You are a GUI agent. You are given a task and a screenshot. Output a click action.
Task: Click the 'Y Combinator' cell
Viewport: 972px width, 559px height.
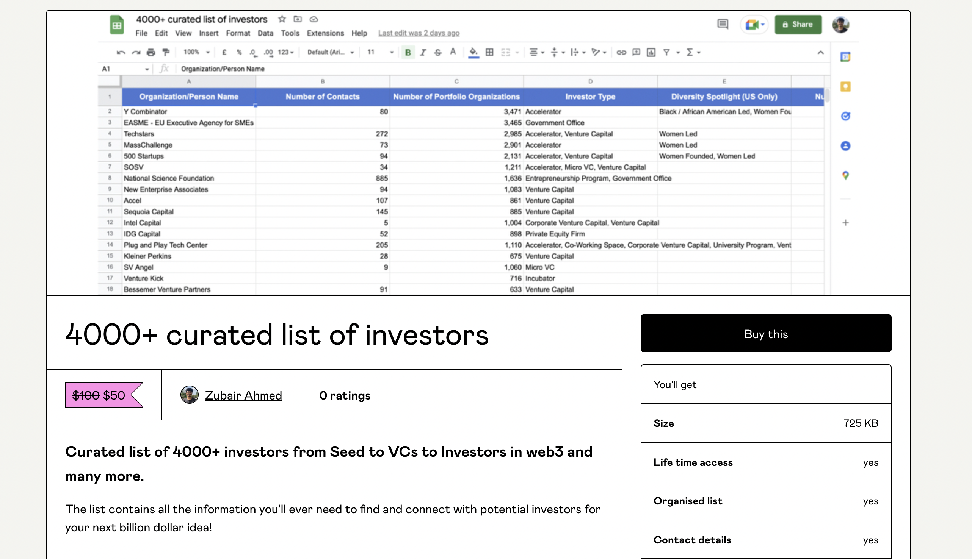[x=189, y=112]
